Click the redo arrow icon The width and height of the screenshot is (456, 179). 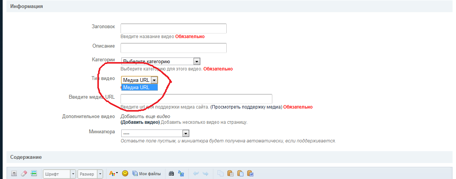pyautogui.click(x=206, y=174)
